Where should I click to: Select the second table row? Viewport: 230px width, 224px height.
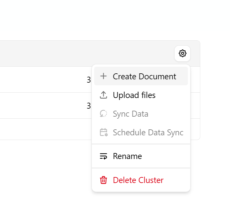click(43, 106)
